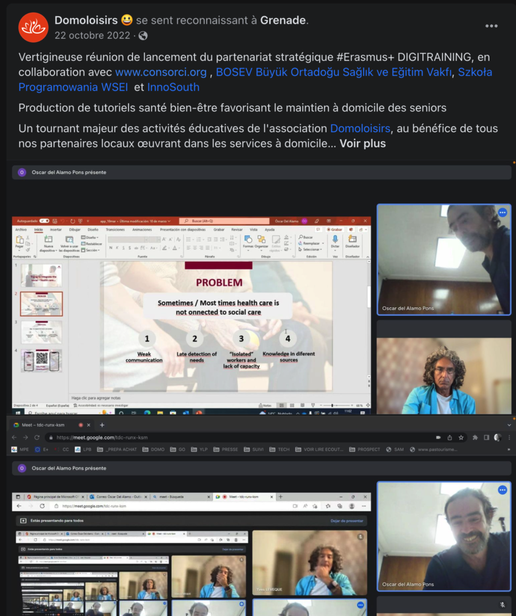This screenshot has height=616, width=516.
Task: Click the Buscar (Alt+Q) search box
Action: pyautogui.click(x=224, y=221)
